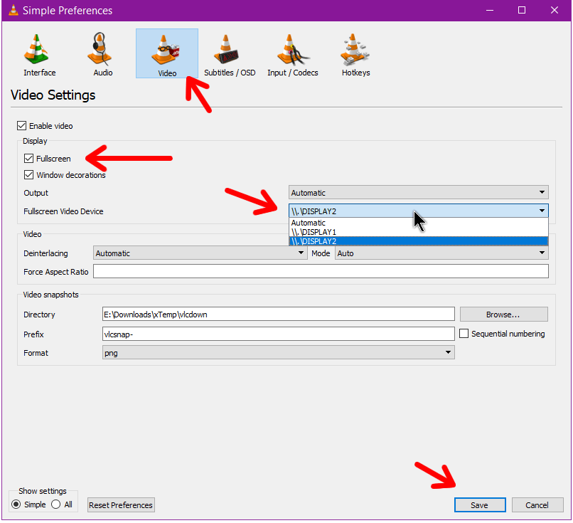
Task: Open the Interface preferences category
Action: 40,54
